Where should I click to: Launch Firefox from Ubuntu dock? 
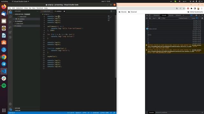4,7
